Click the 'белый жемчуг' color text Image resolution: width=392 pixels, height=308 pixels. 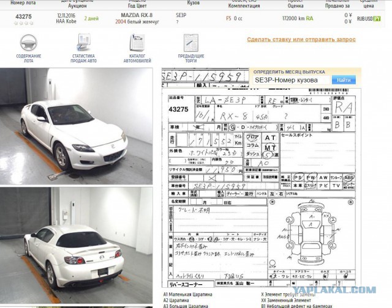point(143,22)
